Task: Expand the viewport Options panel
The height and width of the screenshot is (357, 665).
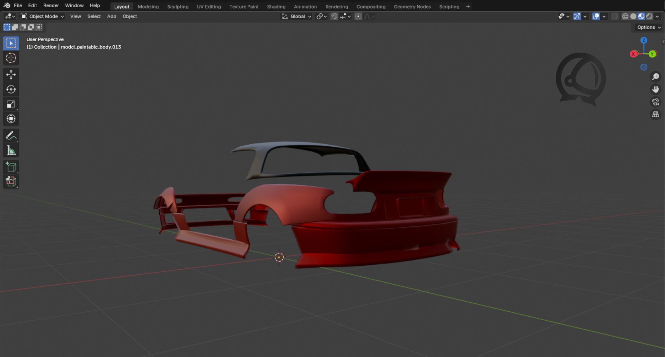Action: (647, 27)
